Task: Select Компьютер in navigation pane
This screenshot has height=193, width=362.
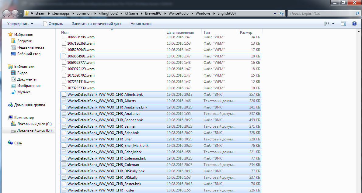Action: (x=21, y=118)
